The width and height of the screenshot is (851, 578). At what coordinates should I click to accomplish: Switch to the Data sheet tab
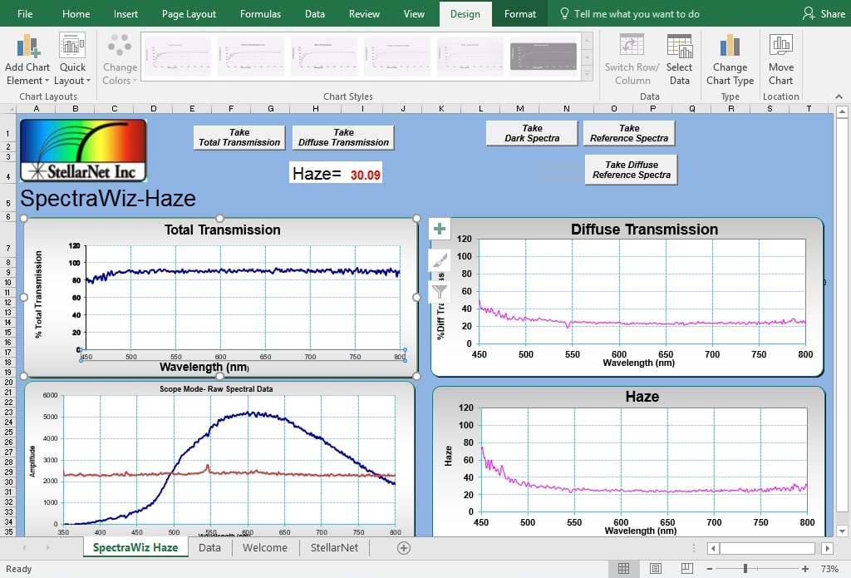[209, 547]
